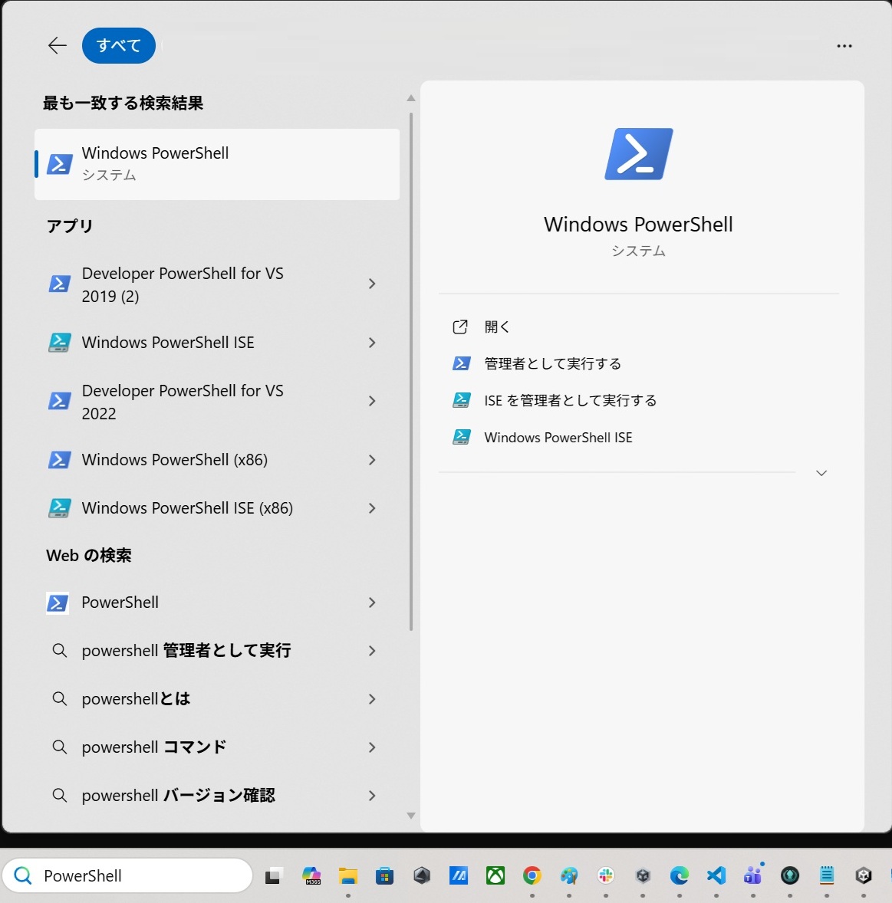The height and width of the screenshot is (903, 892).
Task: Click web suggestion powershell コマンド
Action: 153,747
